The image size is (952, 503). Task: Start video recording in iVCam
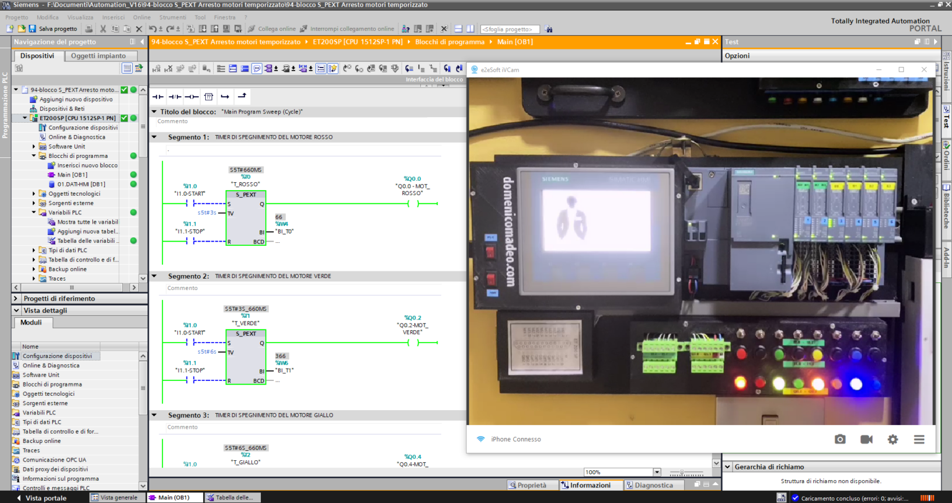866,439
